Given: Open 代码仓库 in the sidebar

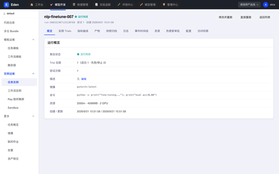Looking at the screenshot, I should [x=9, y=23].
